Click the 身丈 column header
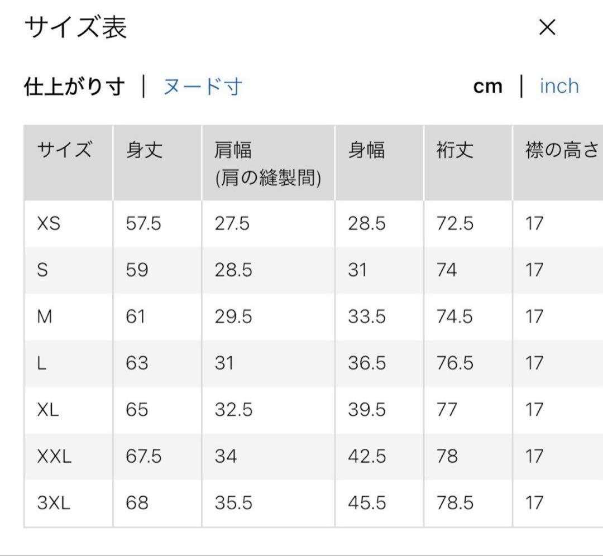The height and width of the screenshot is (556, 603). click(144, 151)
